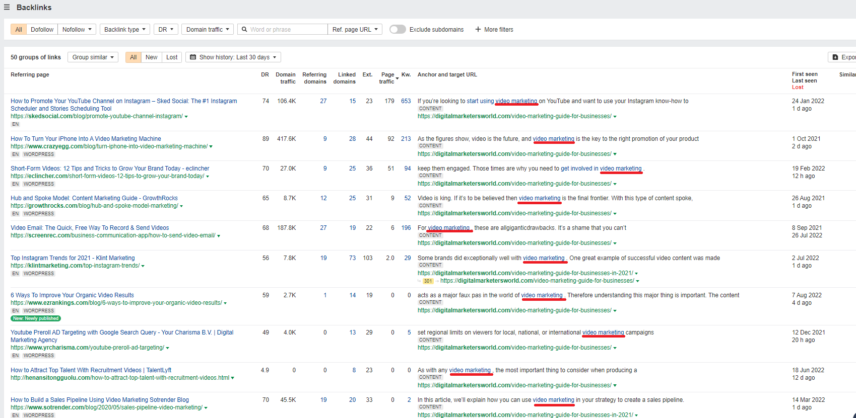This screenshot has width=856, height=418.
Task: Click ext. links value 103 in Klint row
Action: tap(368, 258)
